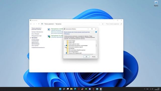Open 'Удаление программы' link
This screenshot has width=161, height=91.
point(56,30)
